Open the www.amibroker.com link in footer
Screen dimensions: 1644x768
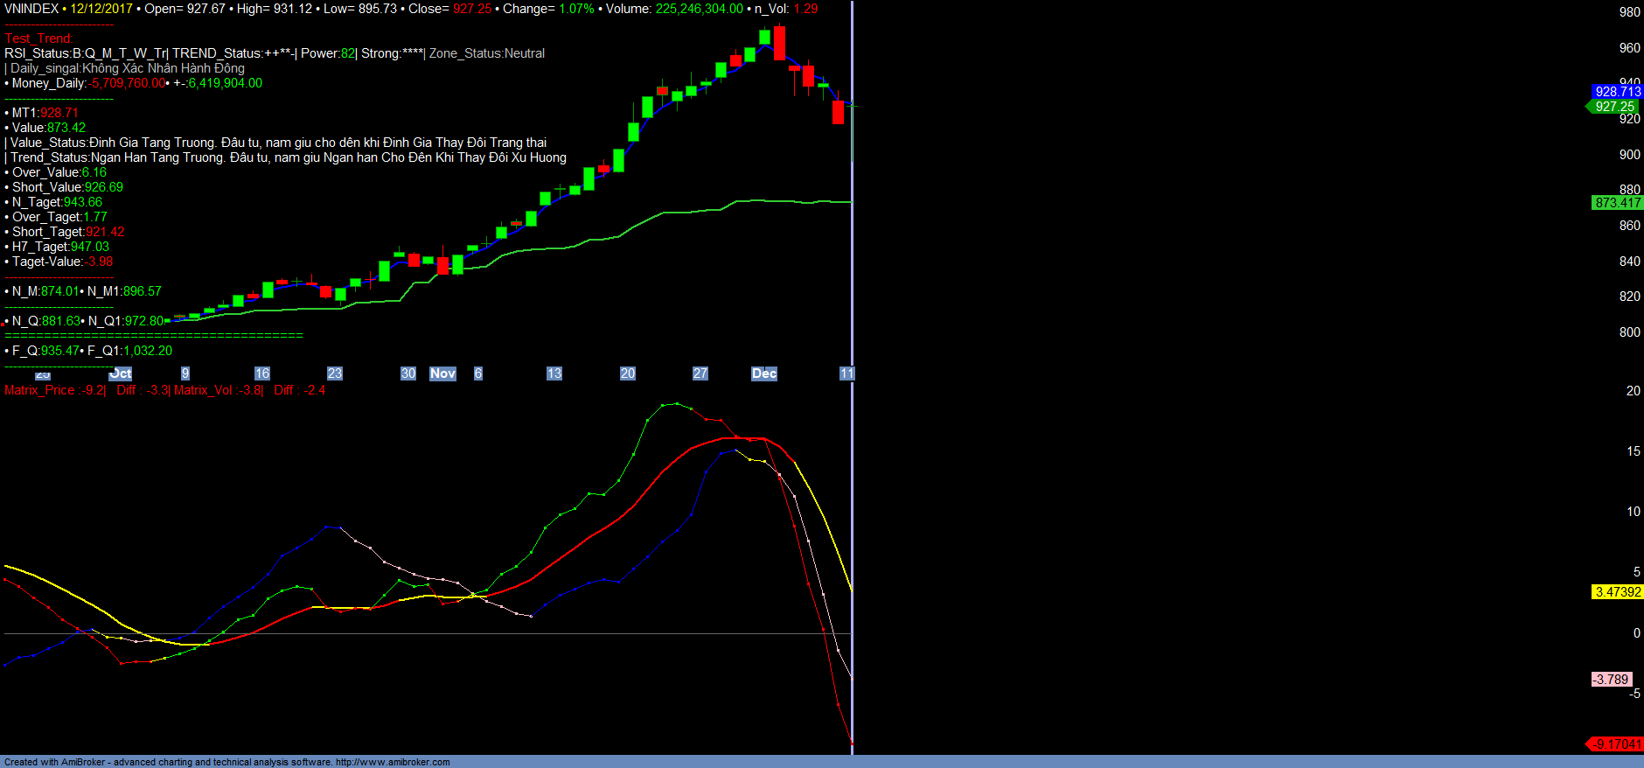[393, 762]
